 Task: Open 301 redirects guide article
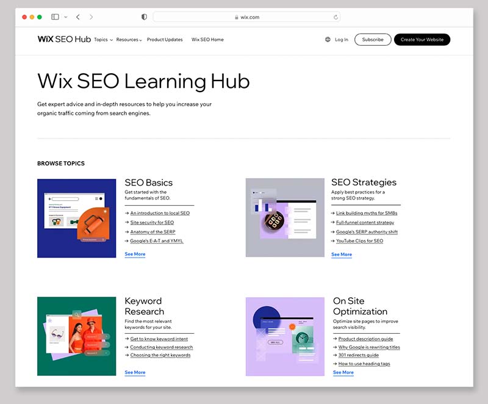359,355
